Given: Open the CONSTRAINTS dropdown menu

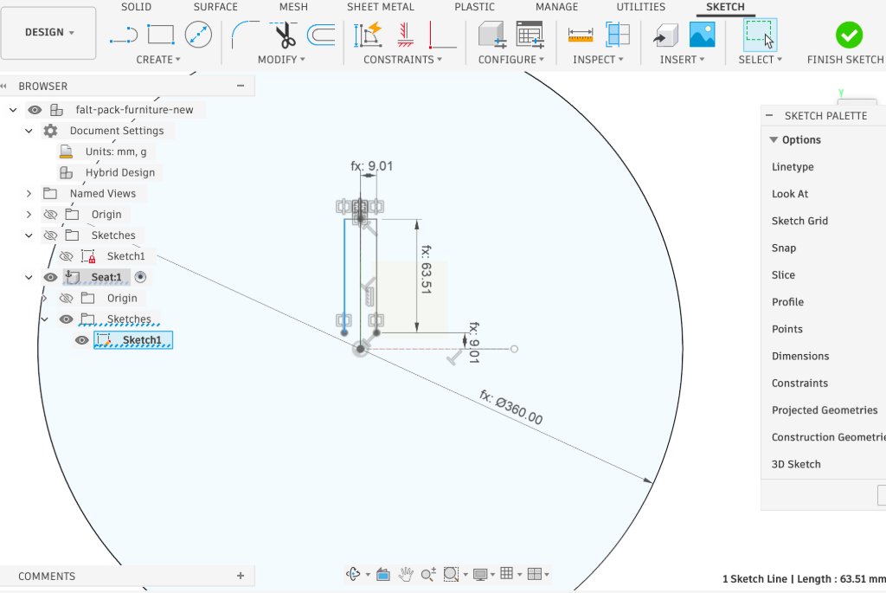Looking at the screenshot, I should click(402, 60).
